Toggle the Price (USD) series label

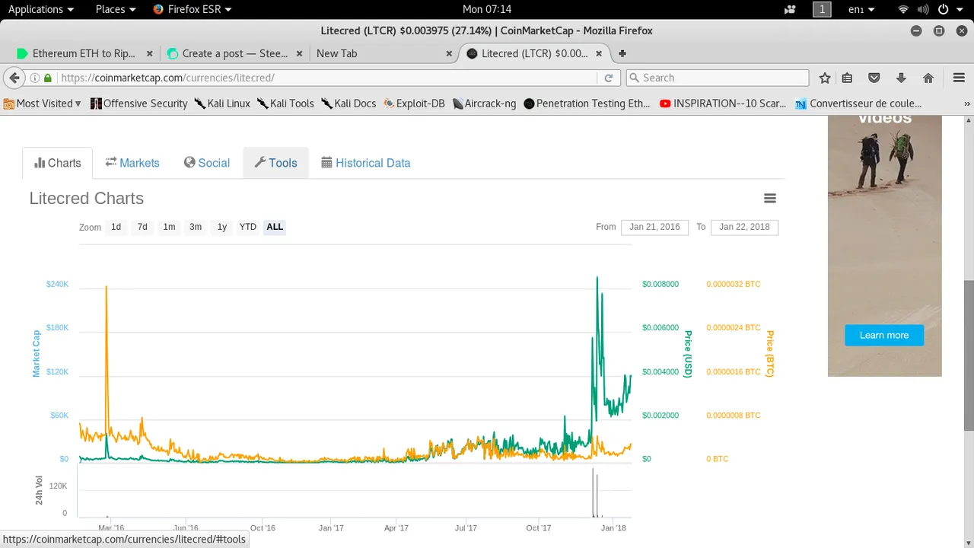(x=688, y=354)
